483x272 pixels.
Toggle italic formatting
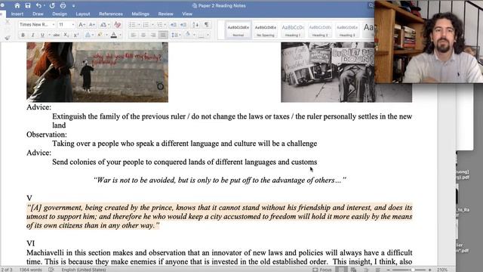coord(32,36)
